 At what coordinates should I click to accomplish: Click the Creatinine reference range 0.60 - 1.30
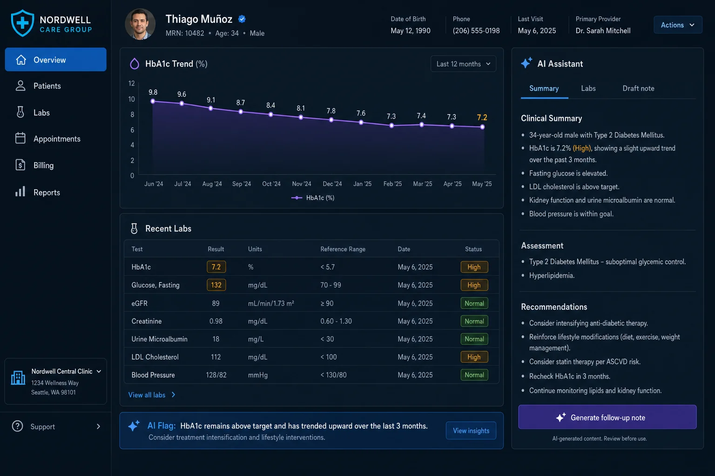(x=336, y=321)
